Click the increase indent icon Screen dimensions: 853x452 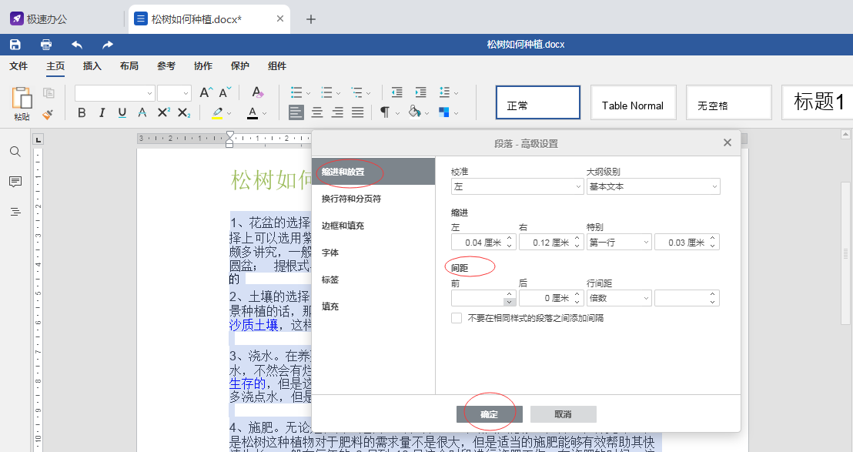[x=420, y=92]
